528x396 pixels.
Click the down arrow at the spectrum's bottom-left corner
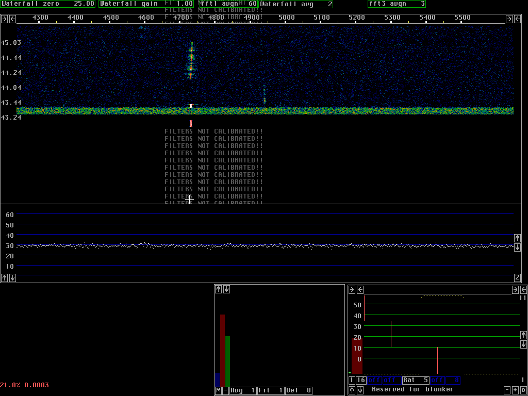coord(12,278)
